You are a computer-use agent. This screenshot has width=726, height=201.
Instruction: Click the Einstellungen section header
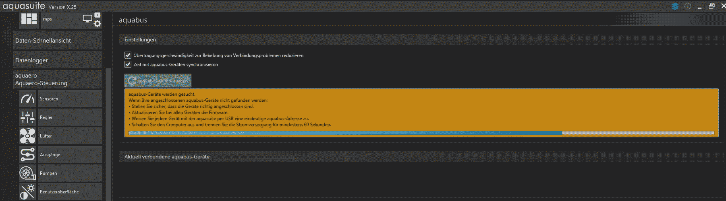pyautogui.click(x=421, y=39)
